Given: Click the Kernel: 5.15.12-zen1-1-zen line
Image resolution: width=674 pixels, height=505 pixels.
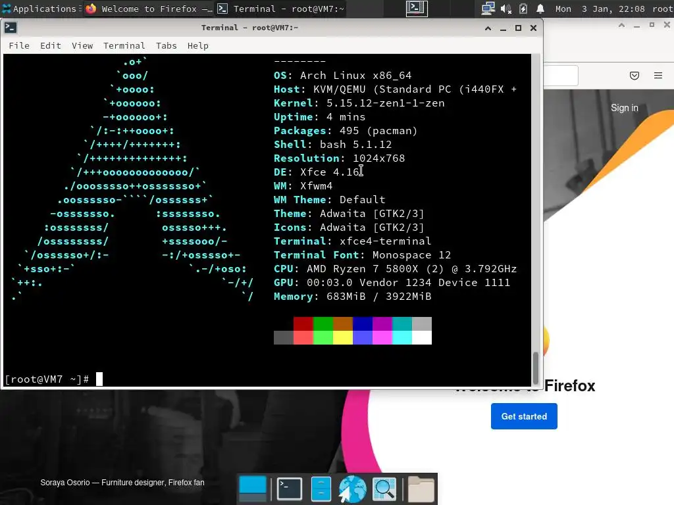Looking at the screenshot, I should tap(359, 103).
